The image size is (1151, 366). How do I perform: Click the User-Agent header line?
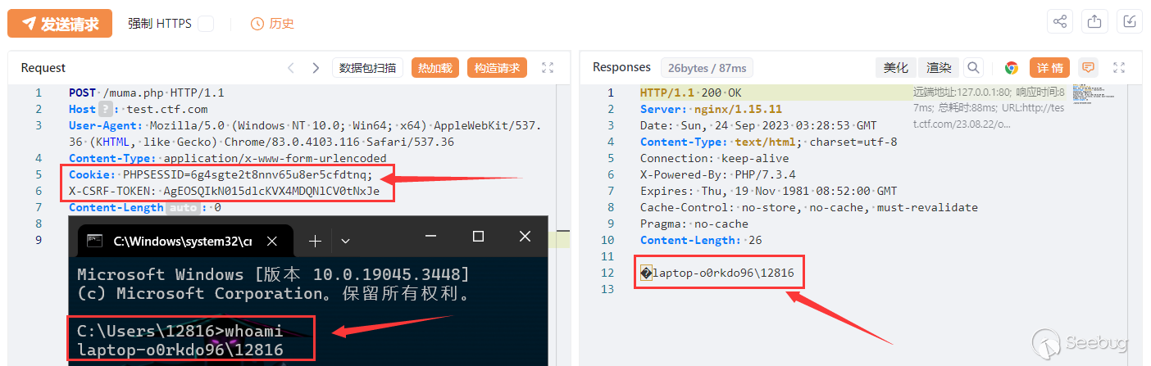point(305,133)
